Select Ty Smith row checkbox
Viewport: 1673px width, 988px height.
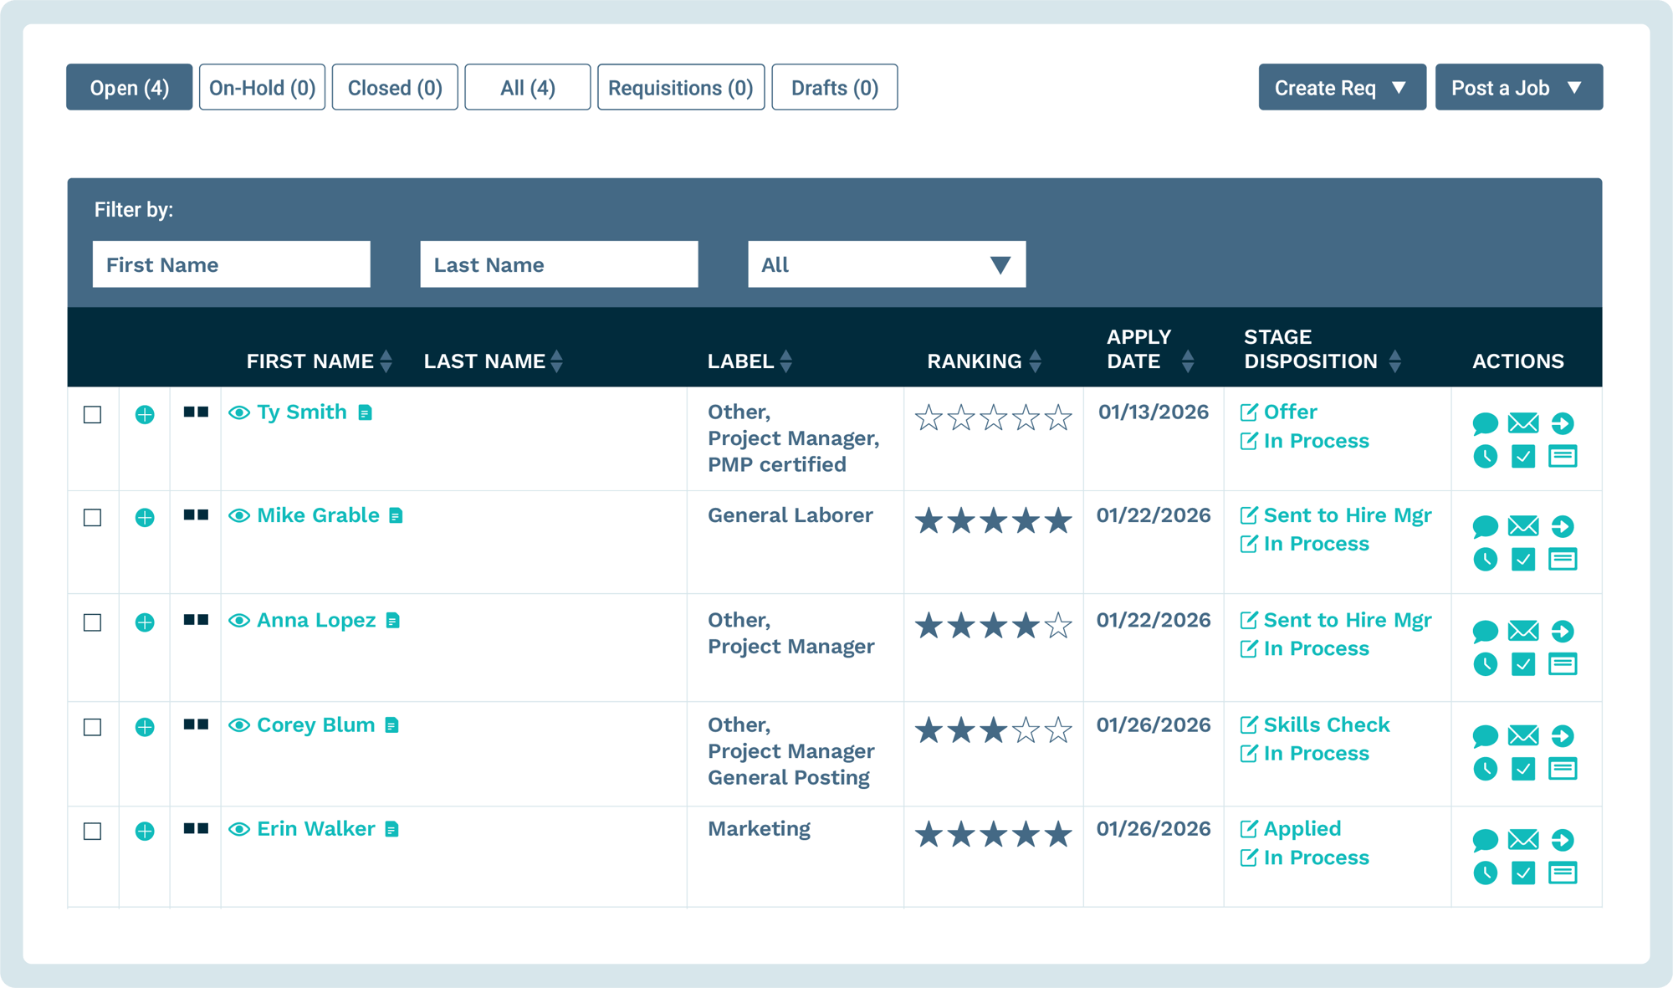(93, 414)
